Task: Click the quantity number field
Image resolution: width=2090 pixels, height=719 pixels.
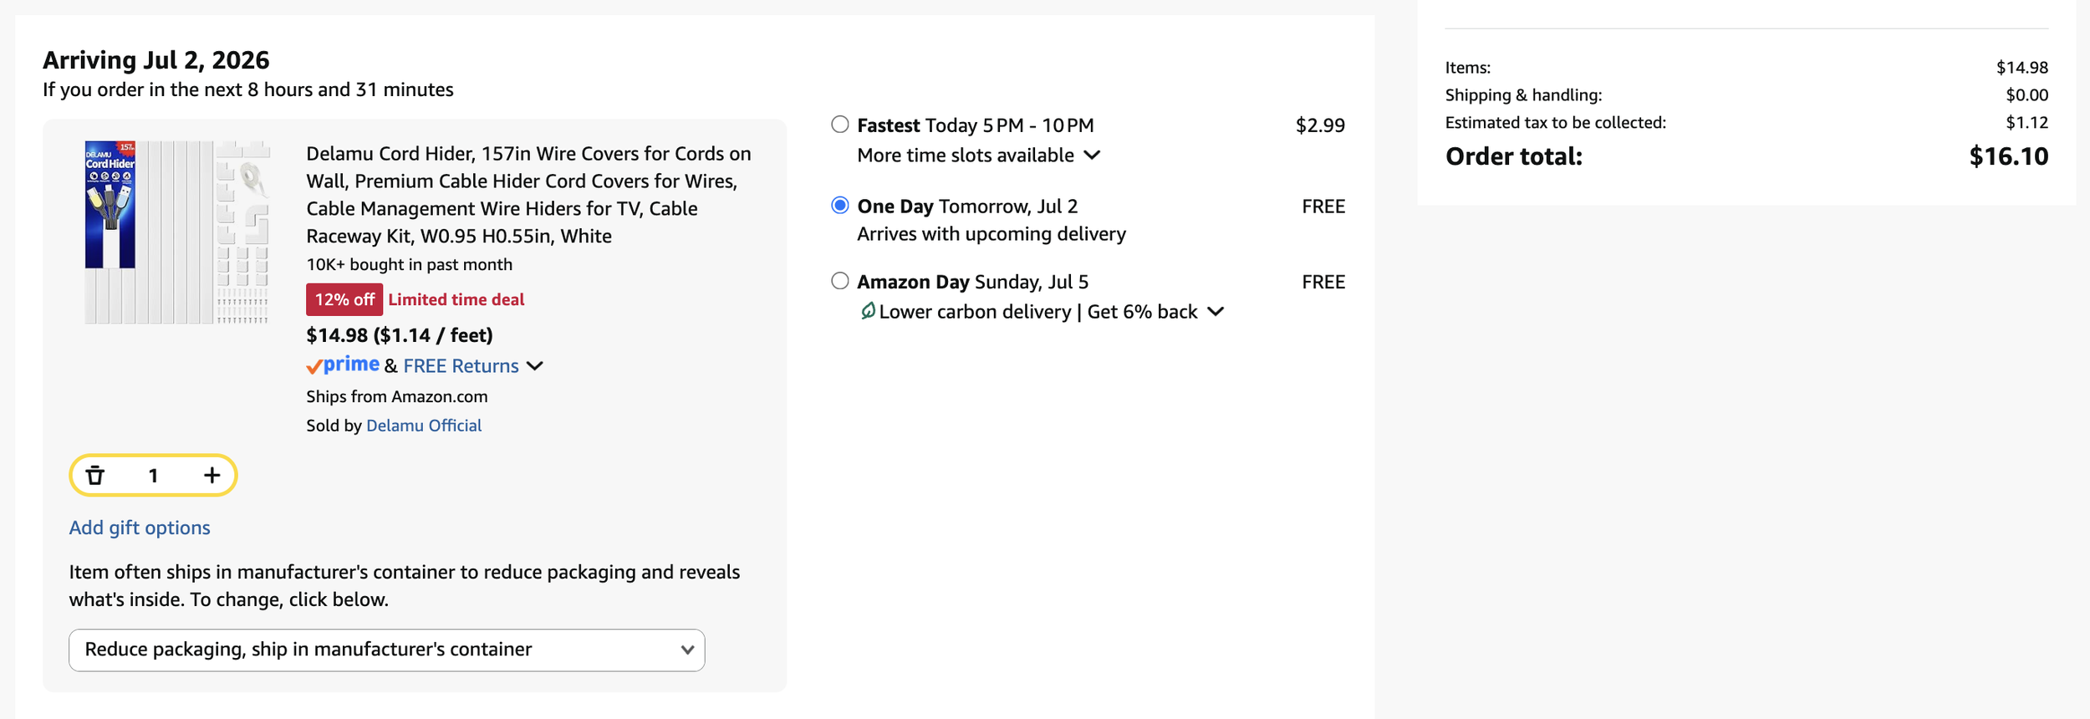Action: tap(153, 476)
